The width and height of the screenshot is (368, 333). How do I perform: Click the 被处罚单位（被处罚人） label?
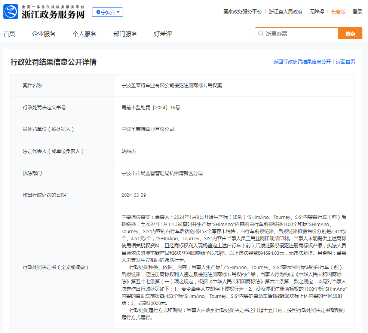(x=48, y=129)
